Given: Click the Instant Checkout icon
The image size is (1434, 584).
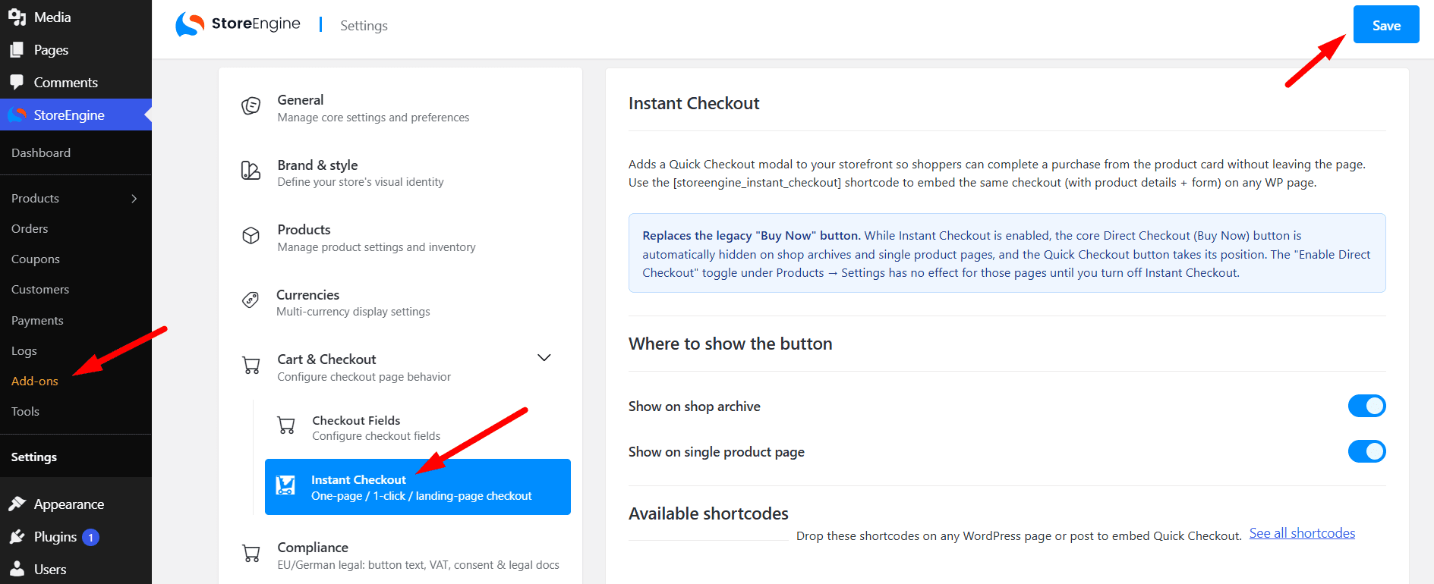Looking at the screenshot, I should click(x=285, y=485).
